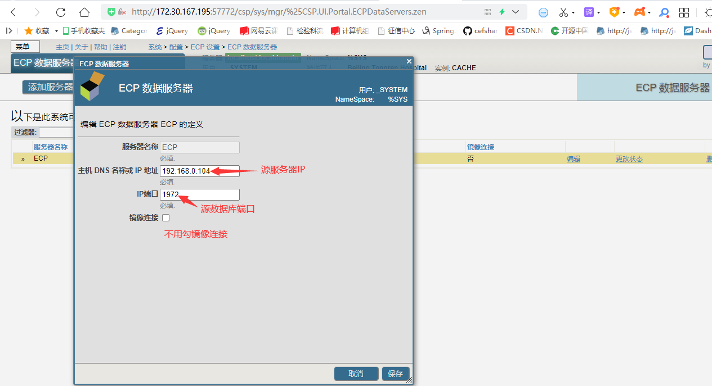Open the 收藏 star favorites bookmark
This screenshot has width=712, height=386.
tap(37, 31)
